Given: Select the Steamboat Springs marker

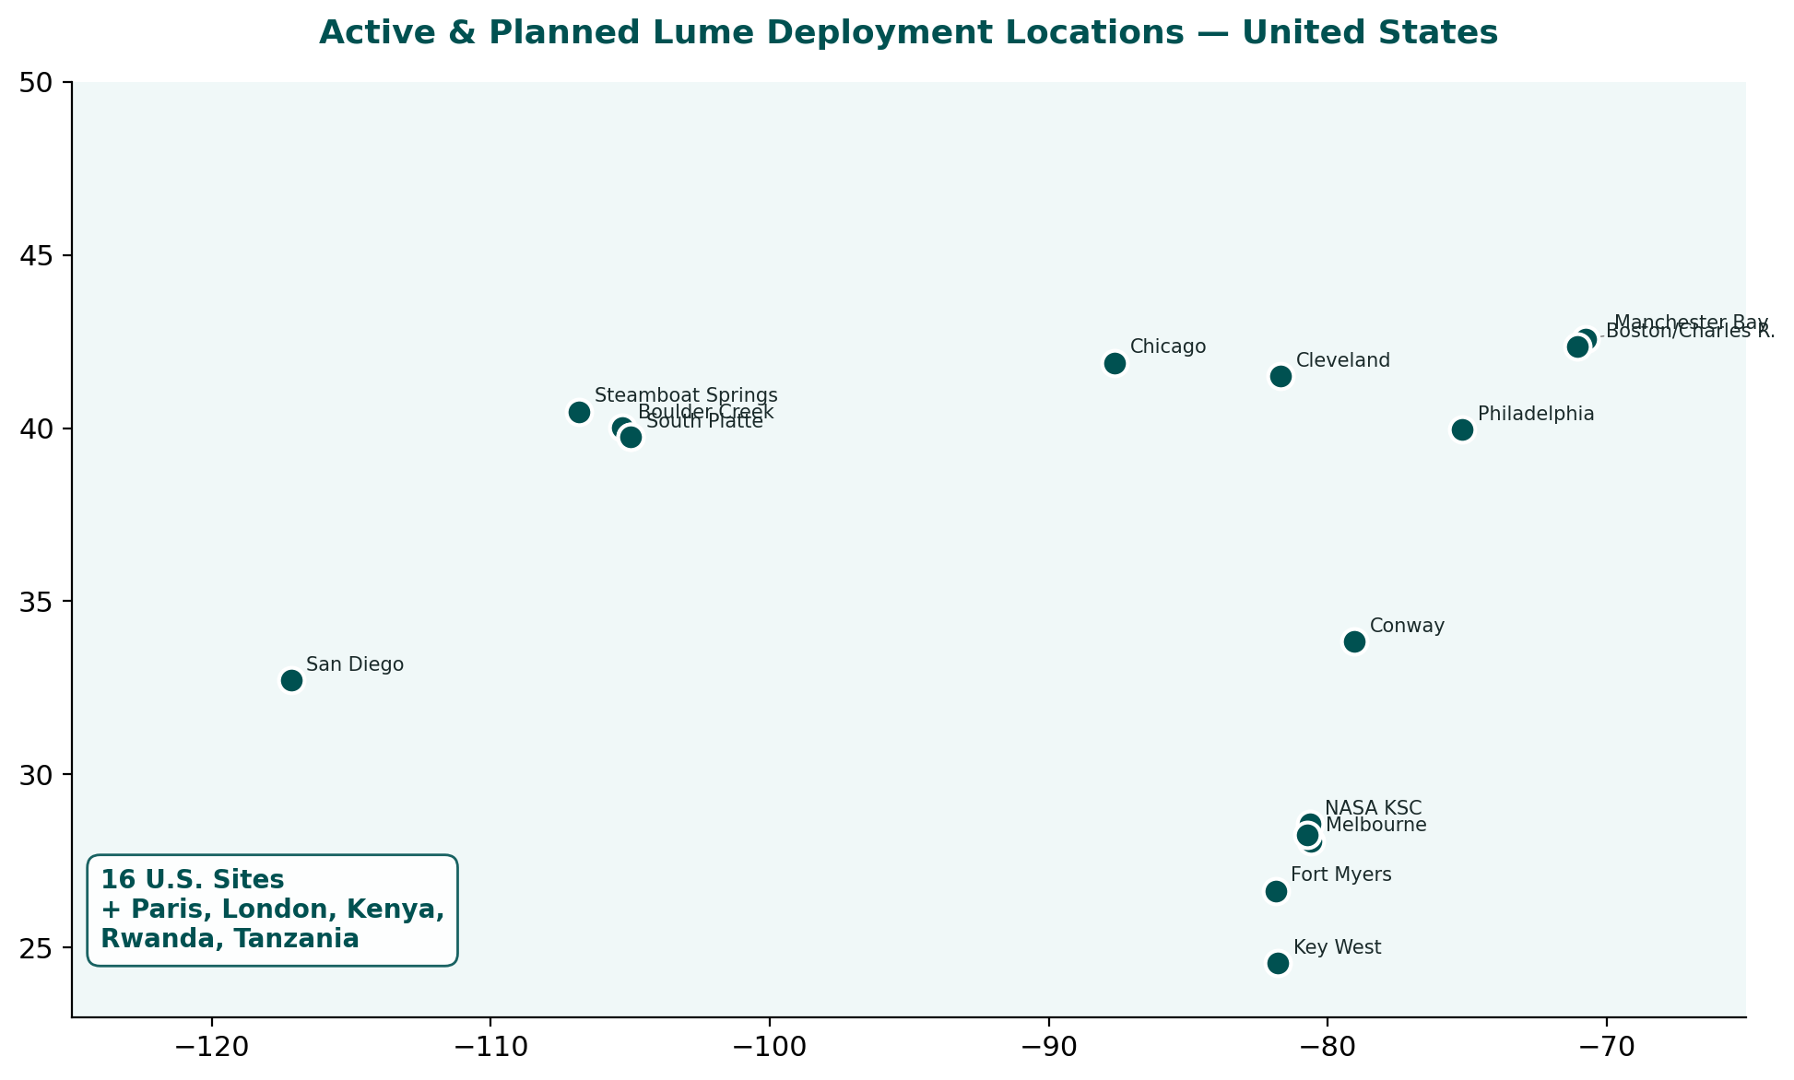Looking at the screenshot, I should [x=580, y=411].
